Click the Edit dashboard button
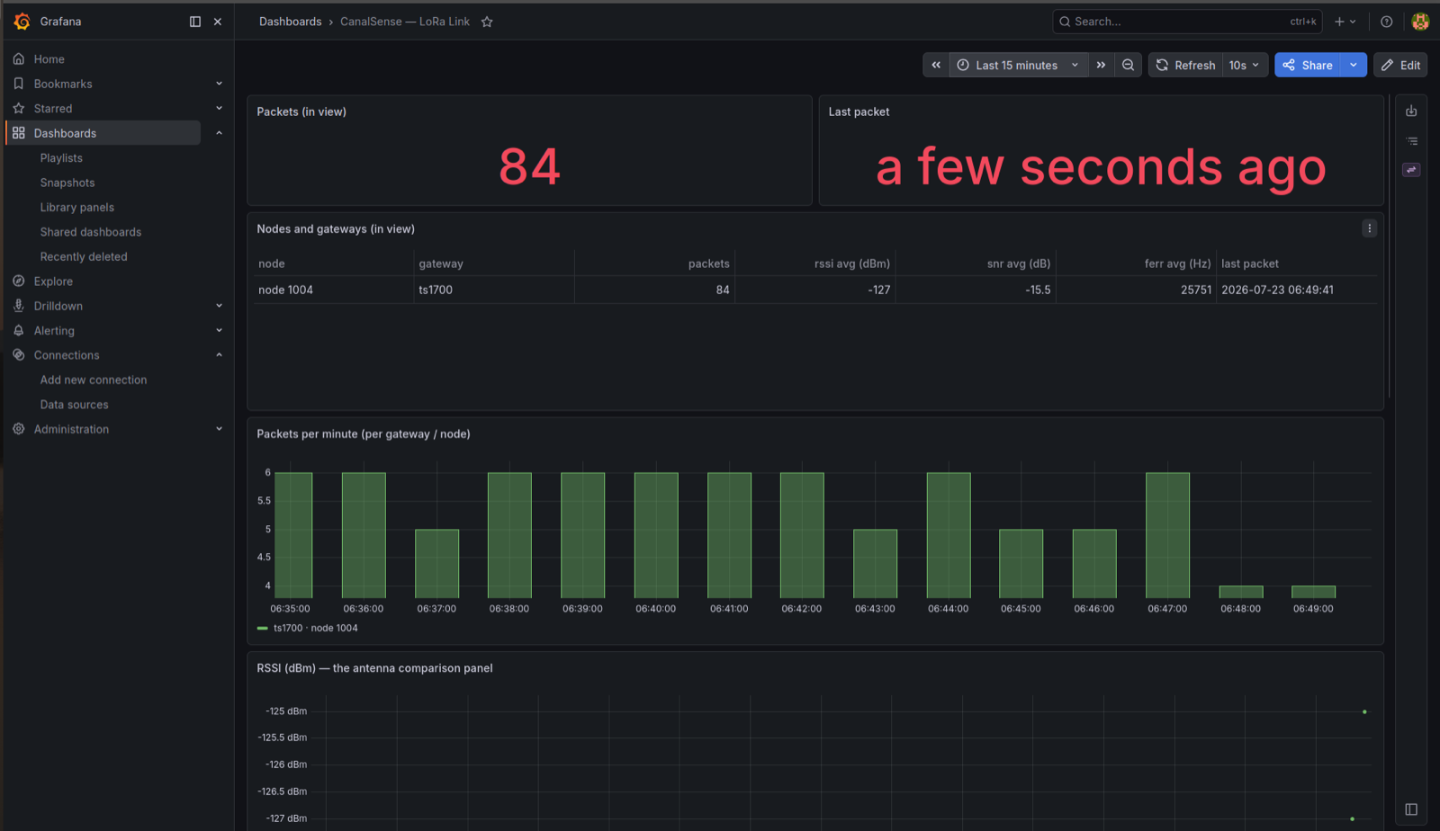Screen dimensions: 1440x831 [1400, 65]
